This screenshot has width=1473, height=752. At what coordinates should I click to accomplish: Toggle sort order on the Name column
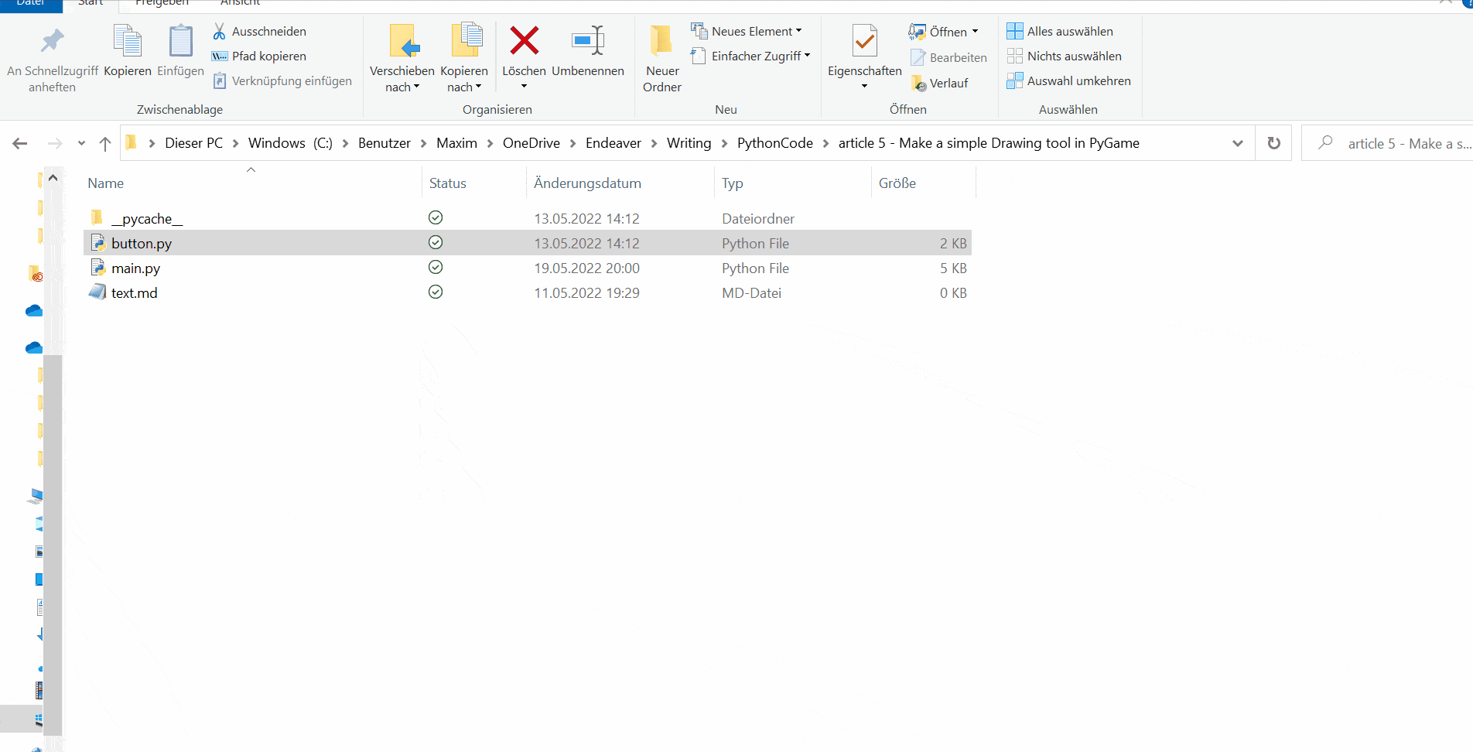click(x=105, y=183)
